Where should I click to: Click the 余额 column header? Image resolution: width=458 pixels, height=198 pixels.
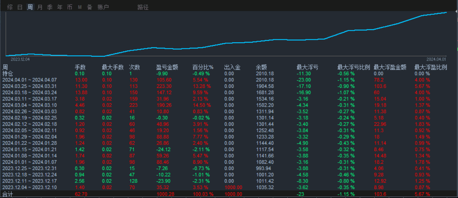[x=261, y=67]
